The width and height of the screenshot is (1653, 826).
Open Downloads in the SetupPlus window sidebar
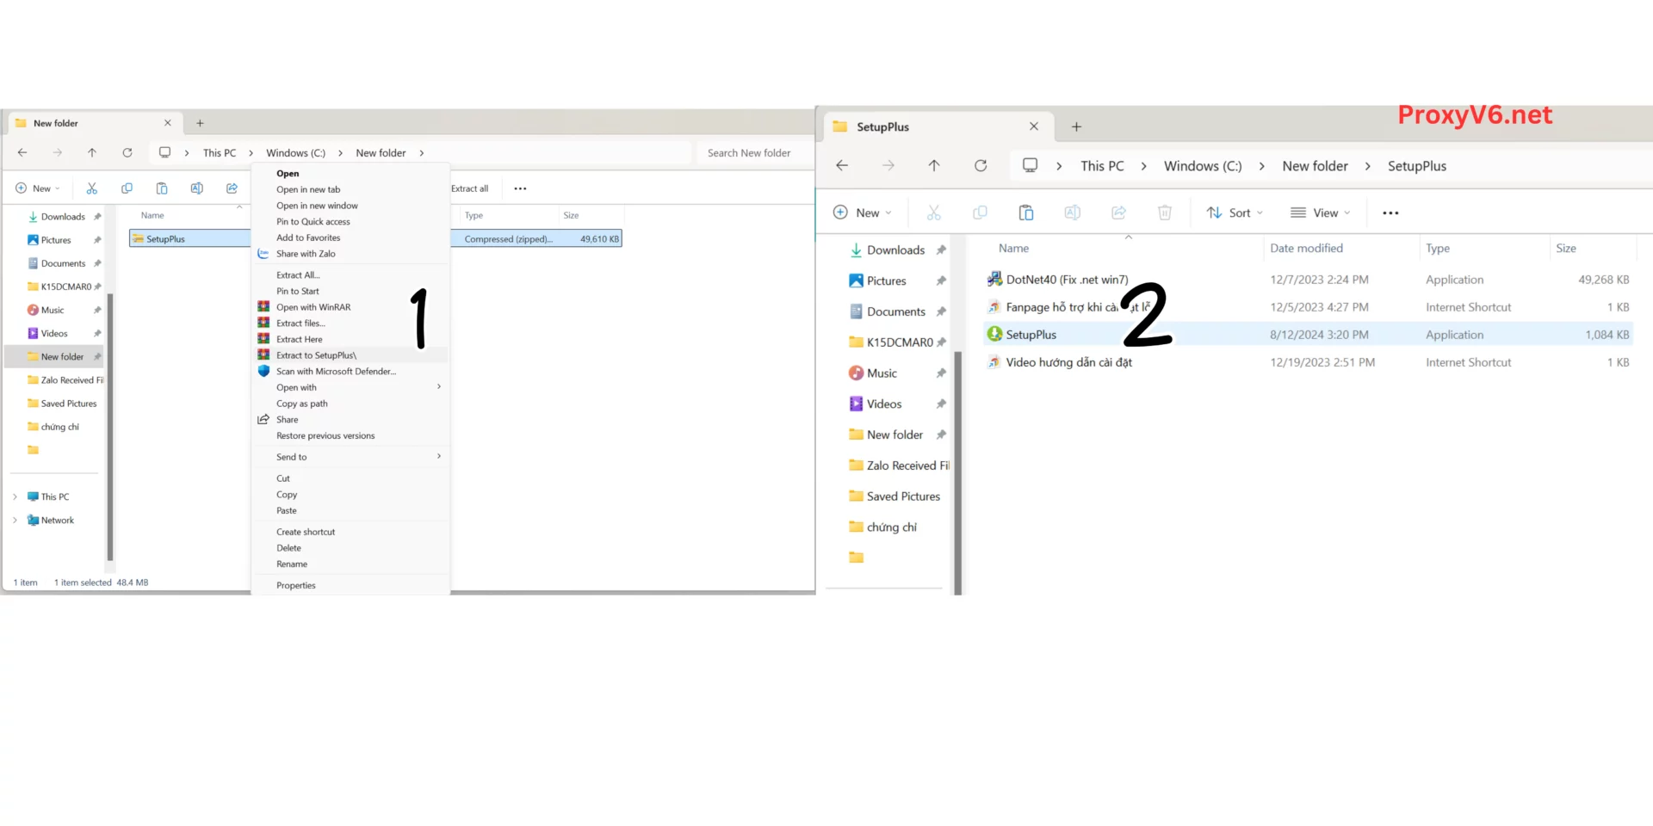coord(895,250)
